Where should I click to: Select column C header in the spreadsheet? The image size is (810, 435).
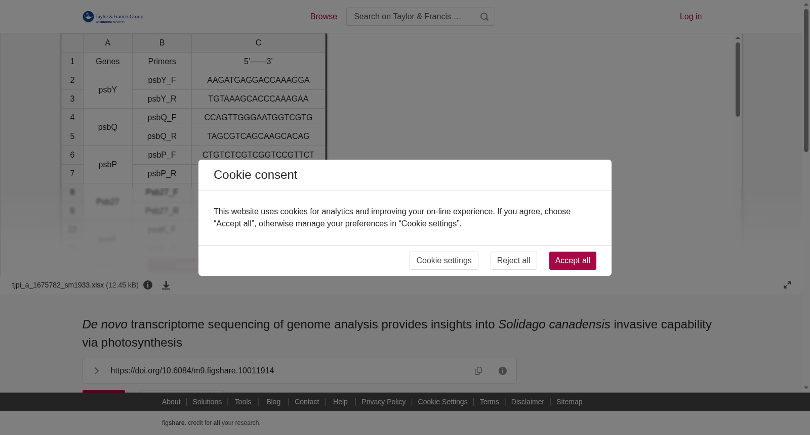258,43
